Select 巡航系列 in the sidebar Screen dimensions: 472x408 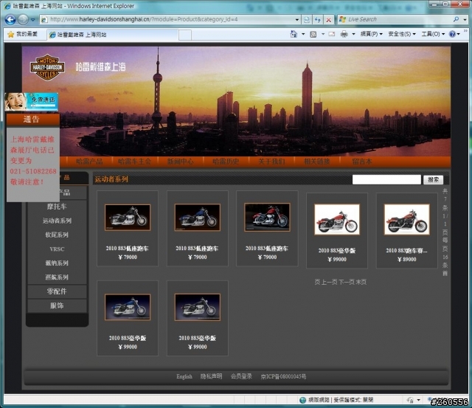[x=57, y=277]
